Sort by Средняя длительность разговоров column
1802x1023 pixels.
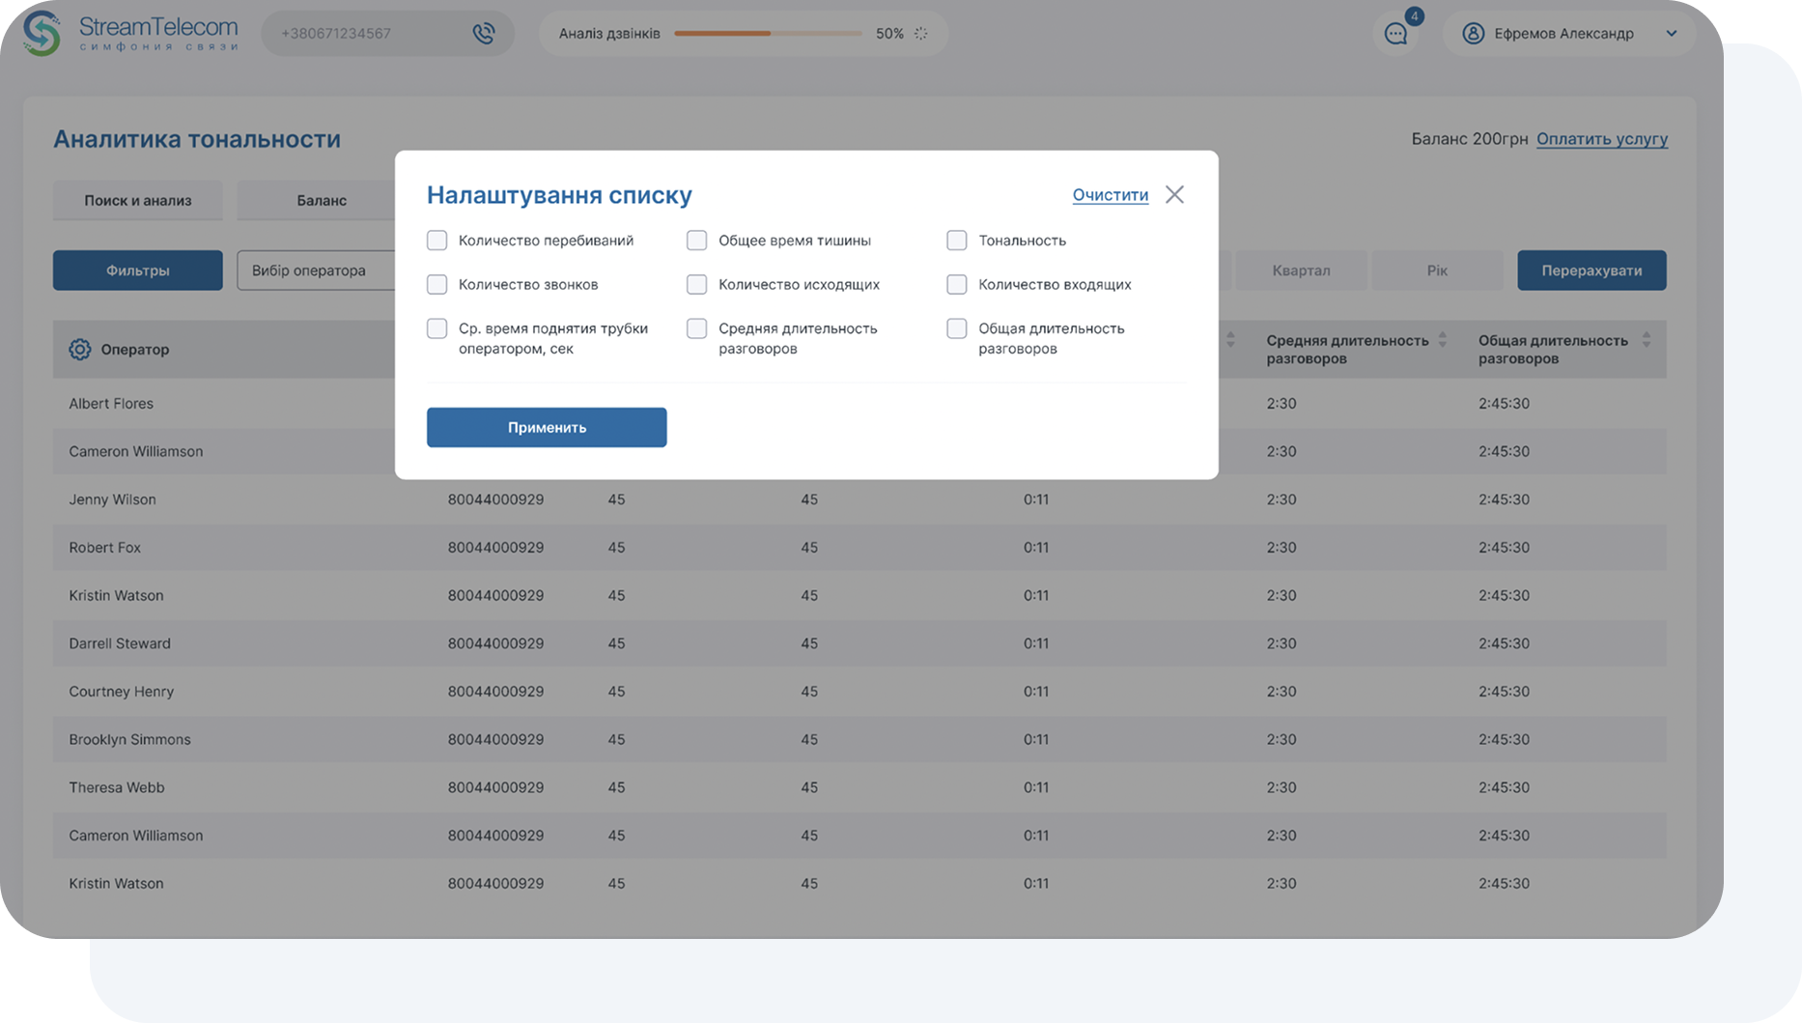(1443, 340)
